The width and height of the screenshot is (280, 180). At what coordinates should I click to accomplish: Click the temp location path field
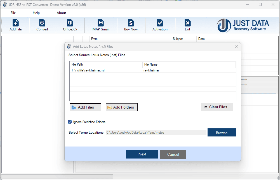click(x=155, y=132)
